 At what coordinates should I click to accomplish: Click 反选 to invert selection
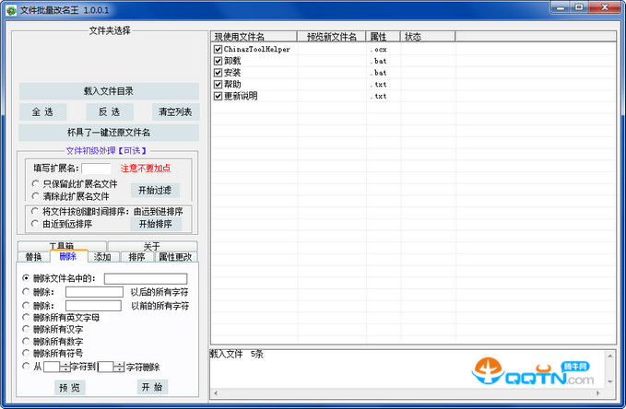click(109, 111)
